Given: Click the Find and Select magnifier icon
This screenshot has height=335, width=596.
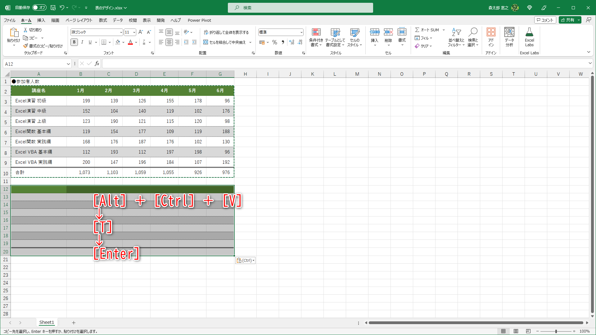Looking at the screenshot, I should click(x=473, y=32).
